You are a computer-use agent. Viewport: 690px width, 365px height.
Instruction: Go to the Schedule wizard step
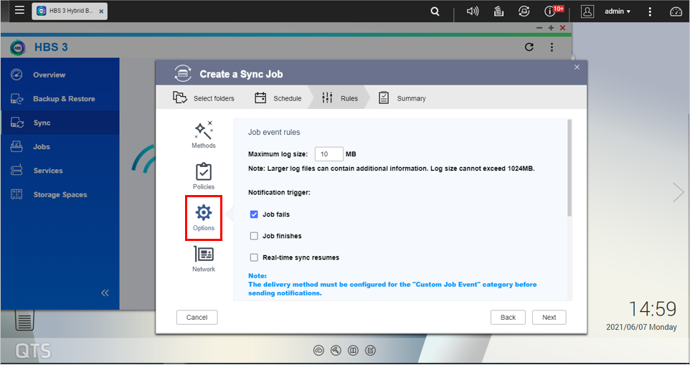pos(278,98)
